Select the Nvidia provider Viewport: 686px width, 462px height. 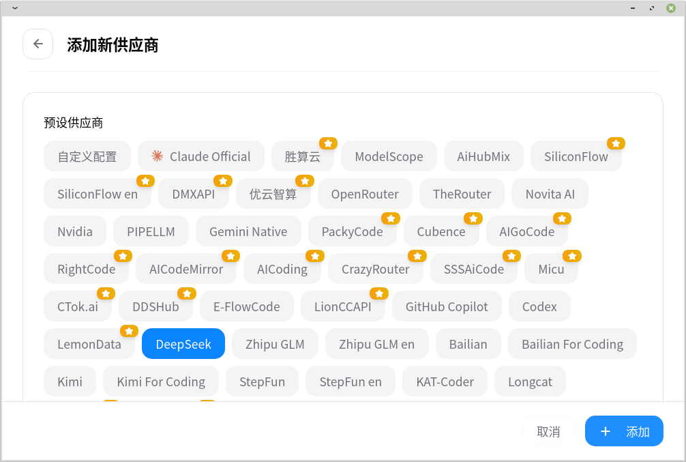point(75,231)
